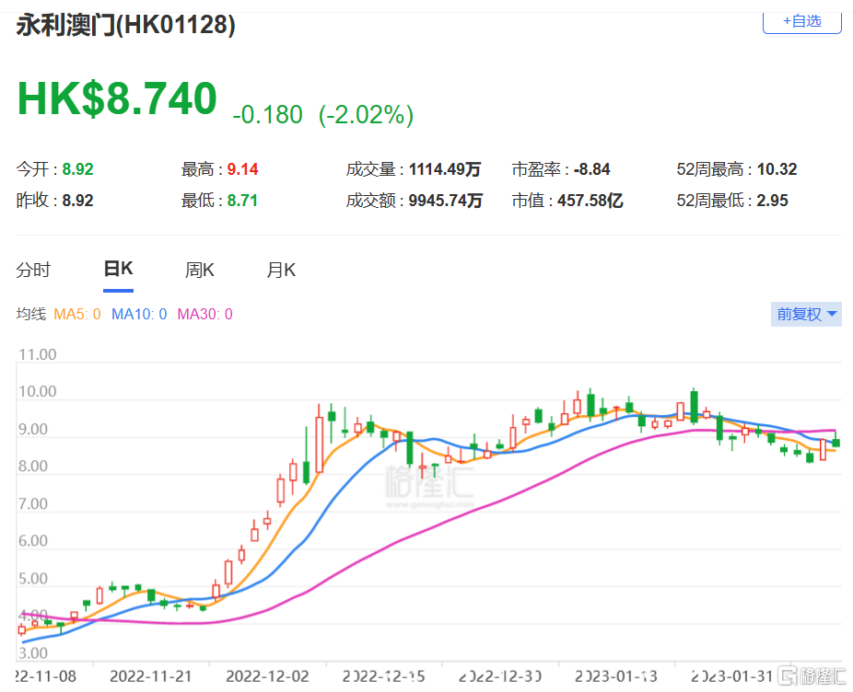
Task: Click the 2022-12-02 date on the axis
Action: (269, 676)
